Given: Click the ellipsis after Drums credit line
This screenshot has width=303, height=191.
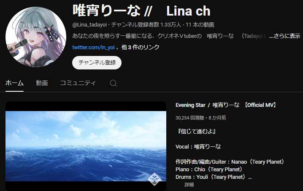Looking at the screenshot, I should click(x=250, y=177).
